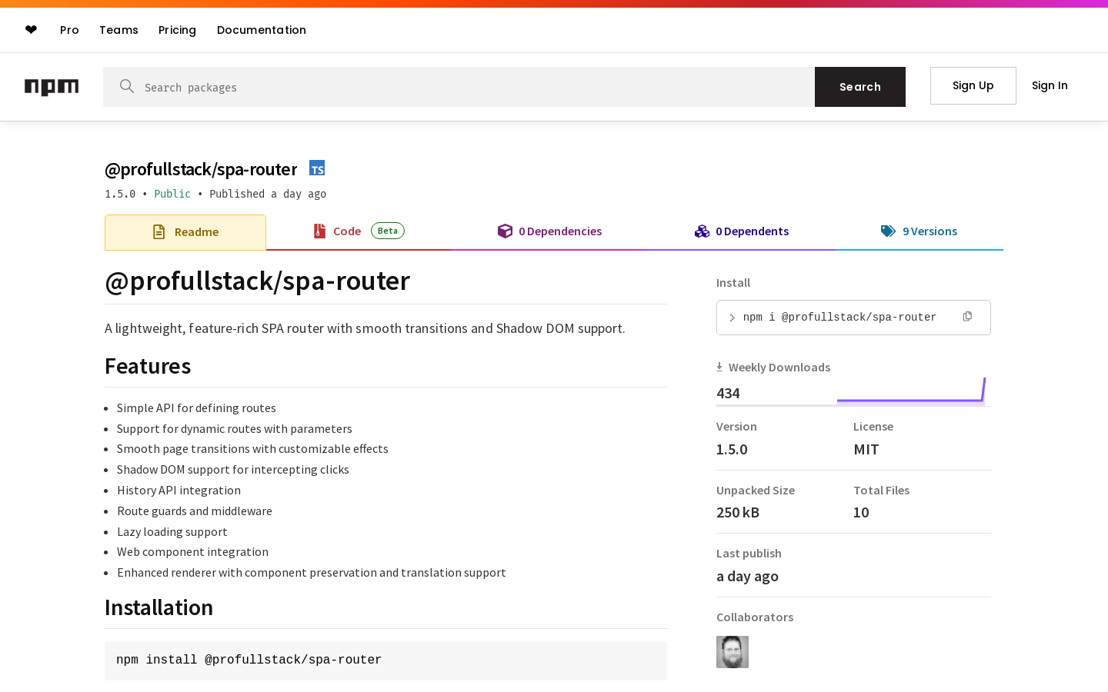Click the heart icon in the top navigation

pos(31,30)
